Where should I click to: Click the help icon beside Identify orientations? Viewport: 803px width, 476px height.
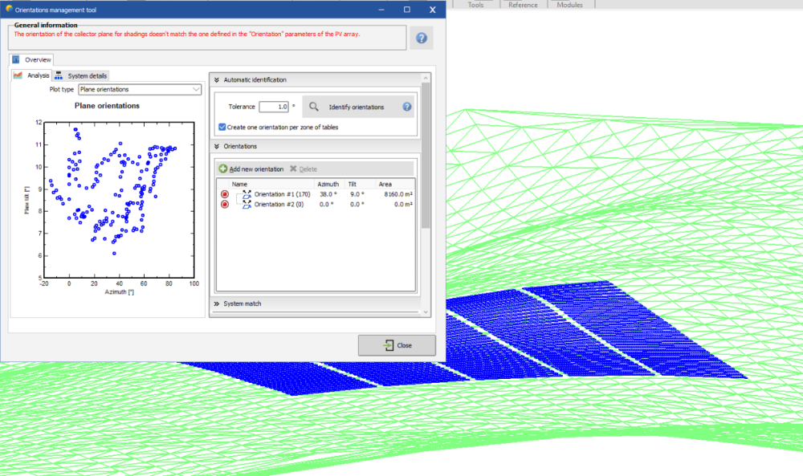tap(407, 107)
